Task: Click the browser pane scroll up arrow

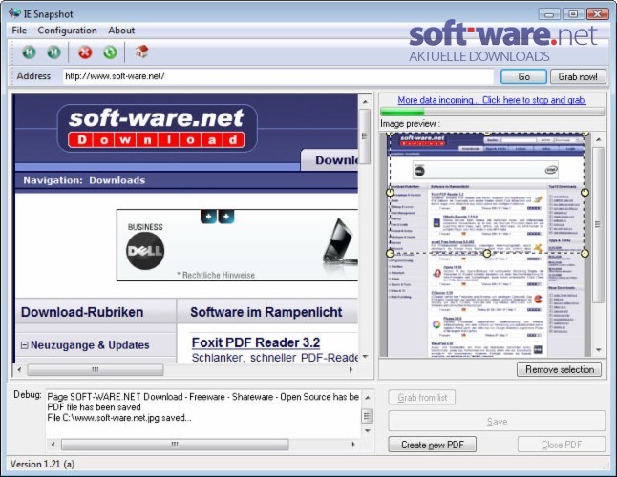Action: (x=365, y=102)
